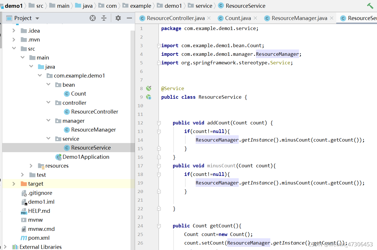This screenshot has height=250, width=377.
Task: Collapse the bean package
Action: (48, 85)
